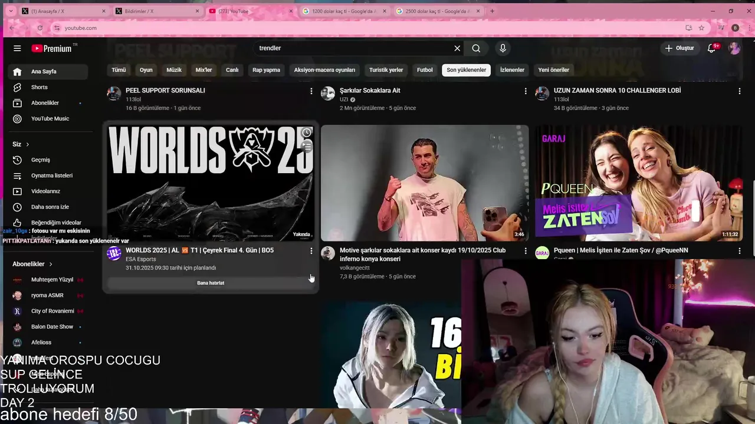Select the Yeni öneriler chip

tap(553, 70)
